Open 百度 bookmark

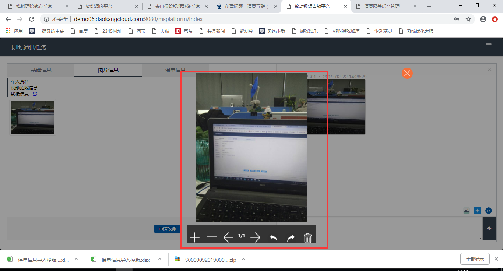[x=79, y=31]
